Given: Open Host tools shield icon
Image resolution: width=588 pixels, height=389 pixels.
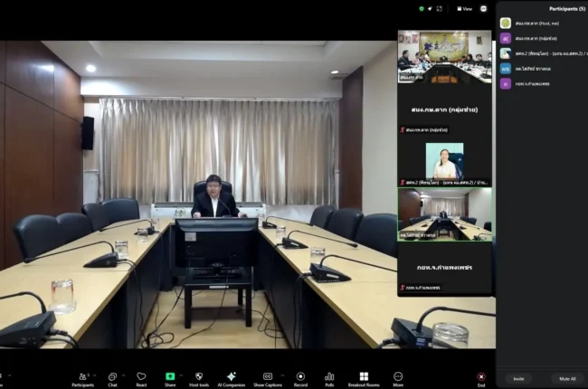Looking at the screenshot, I should click(x=199, y=379).
